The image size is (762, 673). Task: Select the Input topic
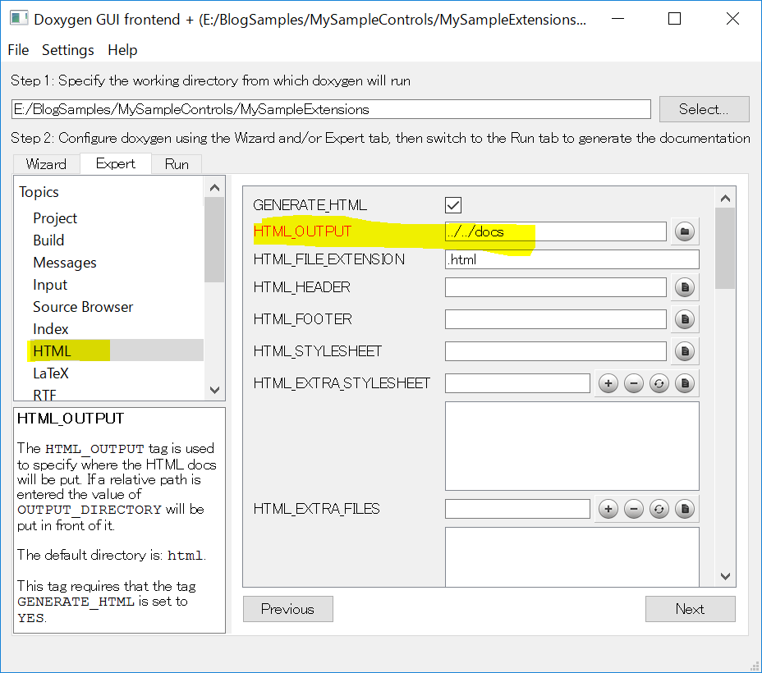(x=50, y=285)
